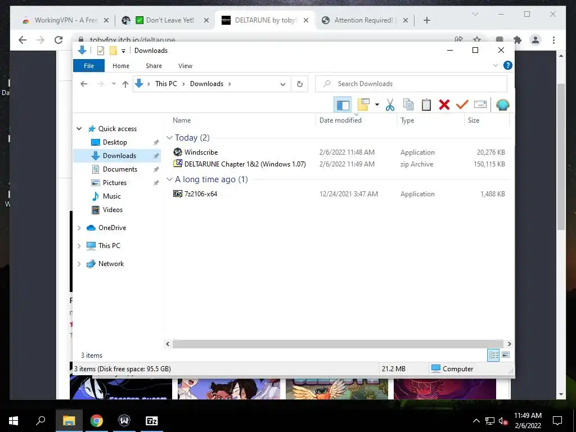Screen dimensions: 576x432
Task: Switch to large icons view layout
Action: coord(506,355)
